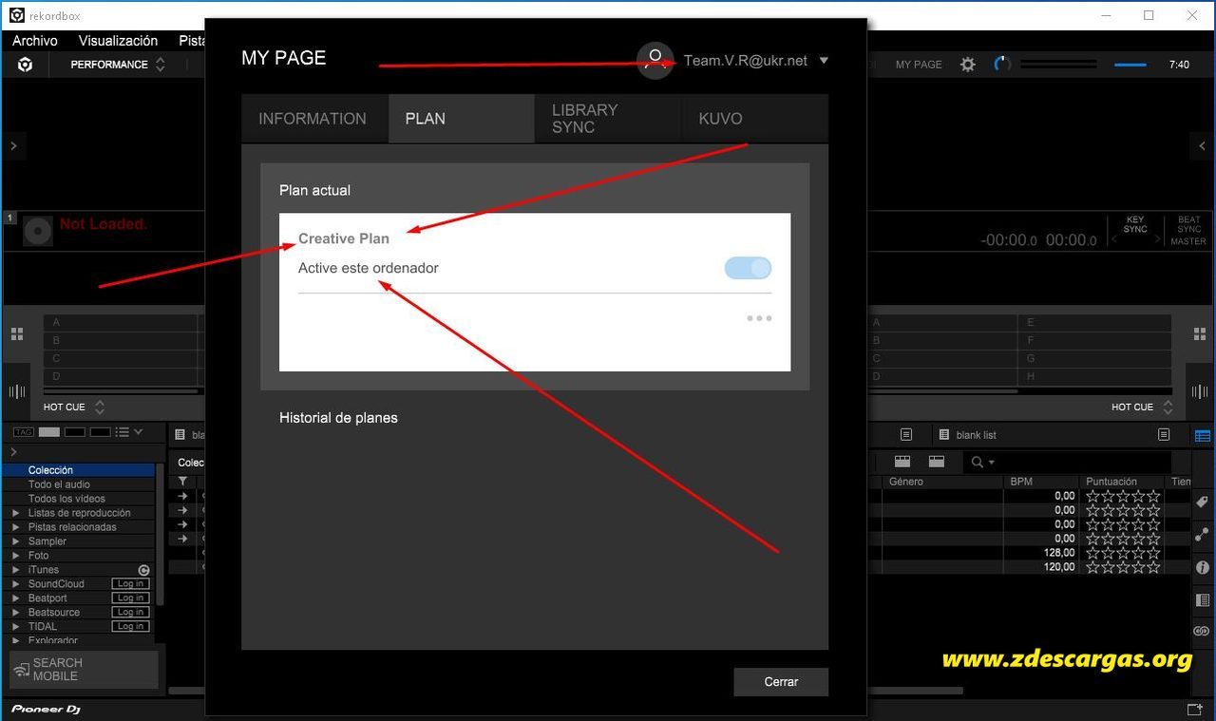Expand the Pistas relacionadas tree node

(15, 527)
